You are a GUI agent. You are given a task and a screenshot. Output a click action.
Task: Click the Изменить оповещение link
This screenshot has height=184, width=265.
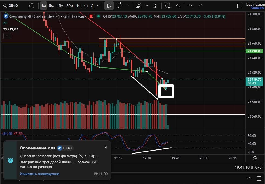pos(39,174)
